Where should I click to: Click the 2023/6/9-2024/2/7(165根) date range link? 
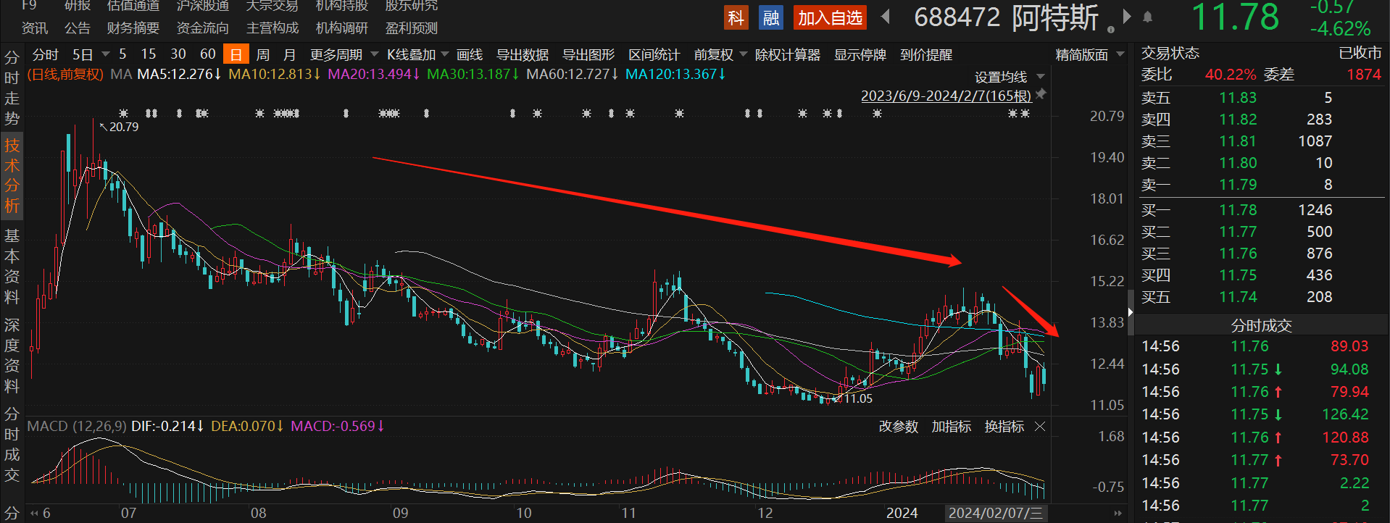946,96
